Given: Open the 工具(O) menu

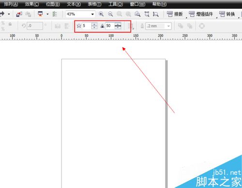Looking at the screenshot, I should (x=116, y=4).
